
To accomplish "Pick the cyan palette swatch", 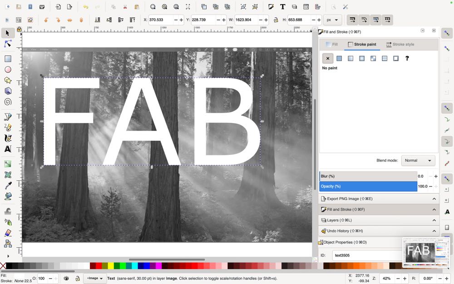I will 135,266.
